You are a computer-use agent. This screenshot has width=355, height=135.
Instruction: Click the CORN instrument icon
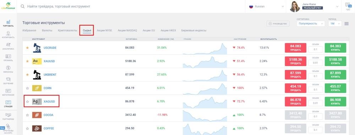point(37,88)
